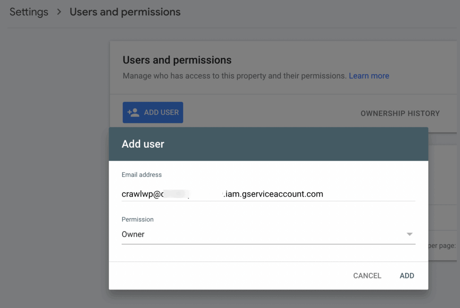Select Users and permissions in the breadcrumb
The width and height of the screenshot is (460, 308).
pyautogui.click(x=125, y=12)
